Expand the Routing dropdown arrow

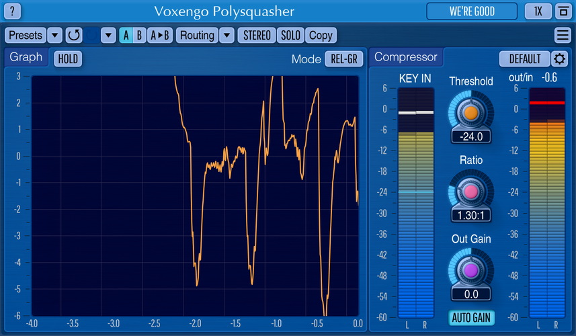coord(227,35)
